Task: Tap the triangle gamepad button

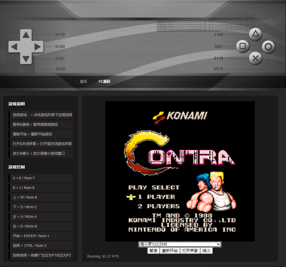Action: (x=255, y=34)
